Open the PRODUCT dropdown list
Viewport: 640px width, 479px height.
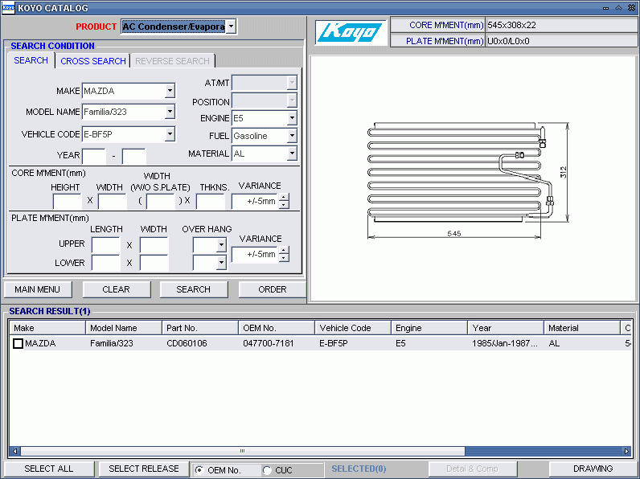coord(231,27)
